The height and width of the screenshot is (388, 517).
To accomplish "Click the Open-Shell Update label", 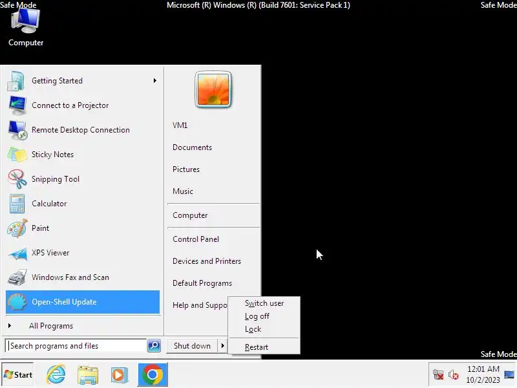I will (64, 302).
